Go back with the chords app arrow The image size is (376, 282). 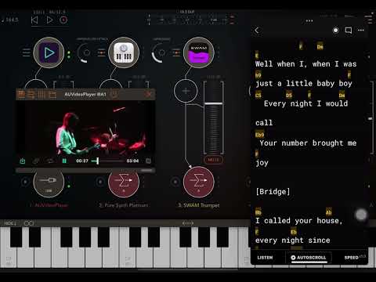pos(257,31)
